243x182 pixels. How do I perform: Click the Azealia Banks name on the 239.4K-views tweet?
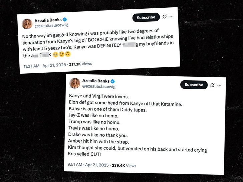click(95, 81)
